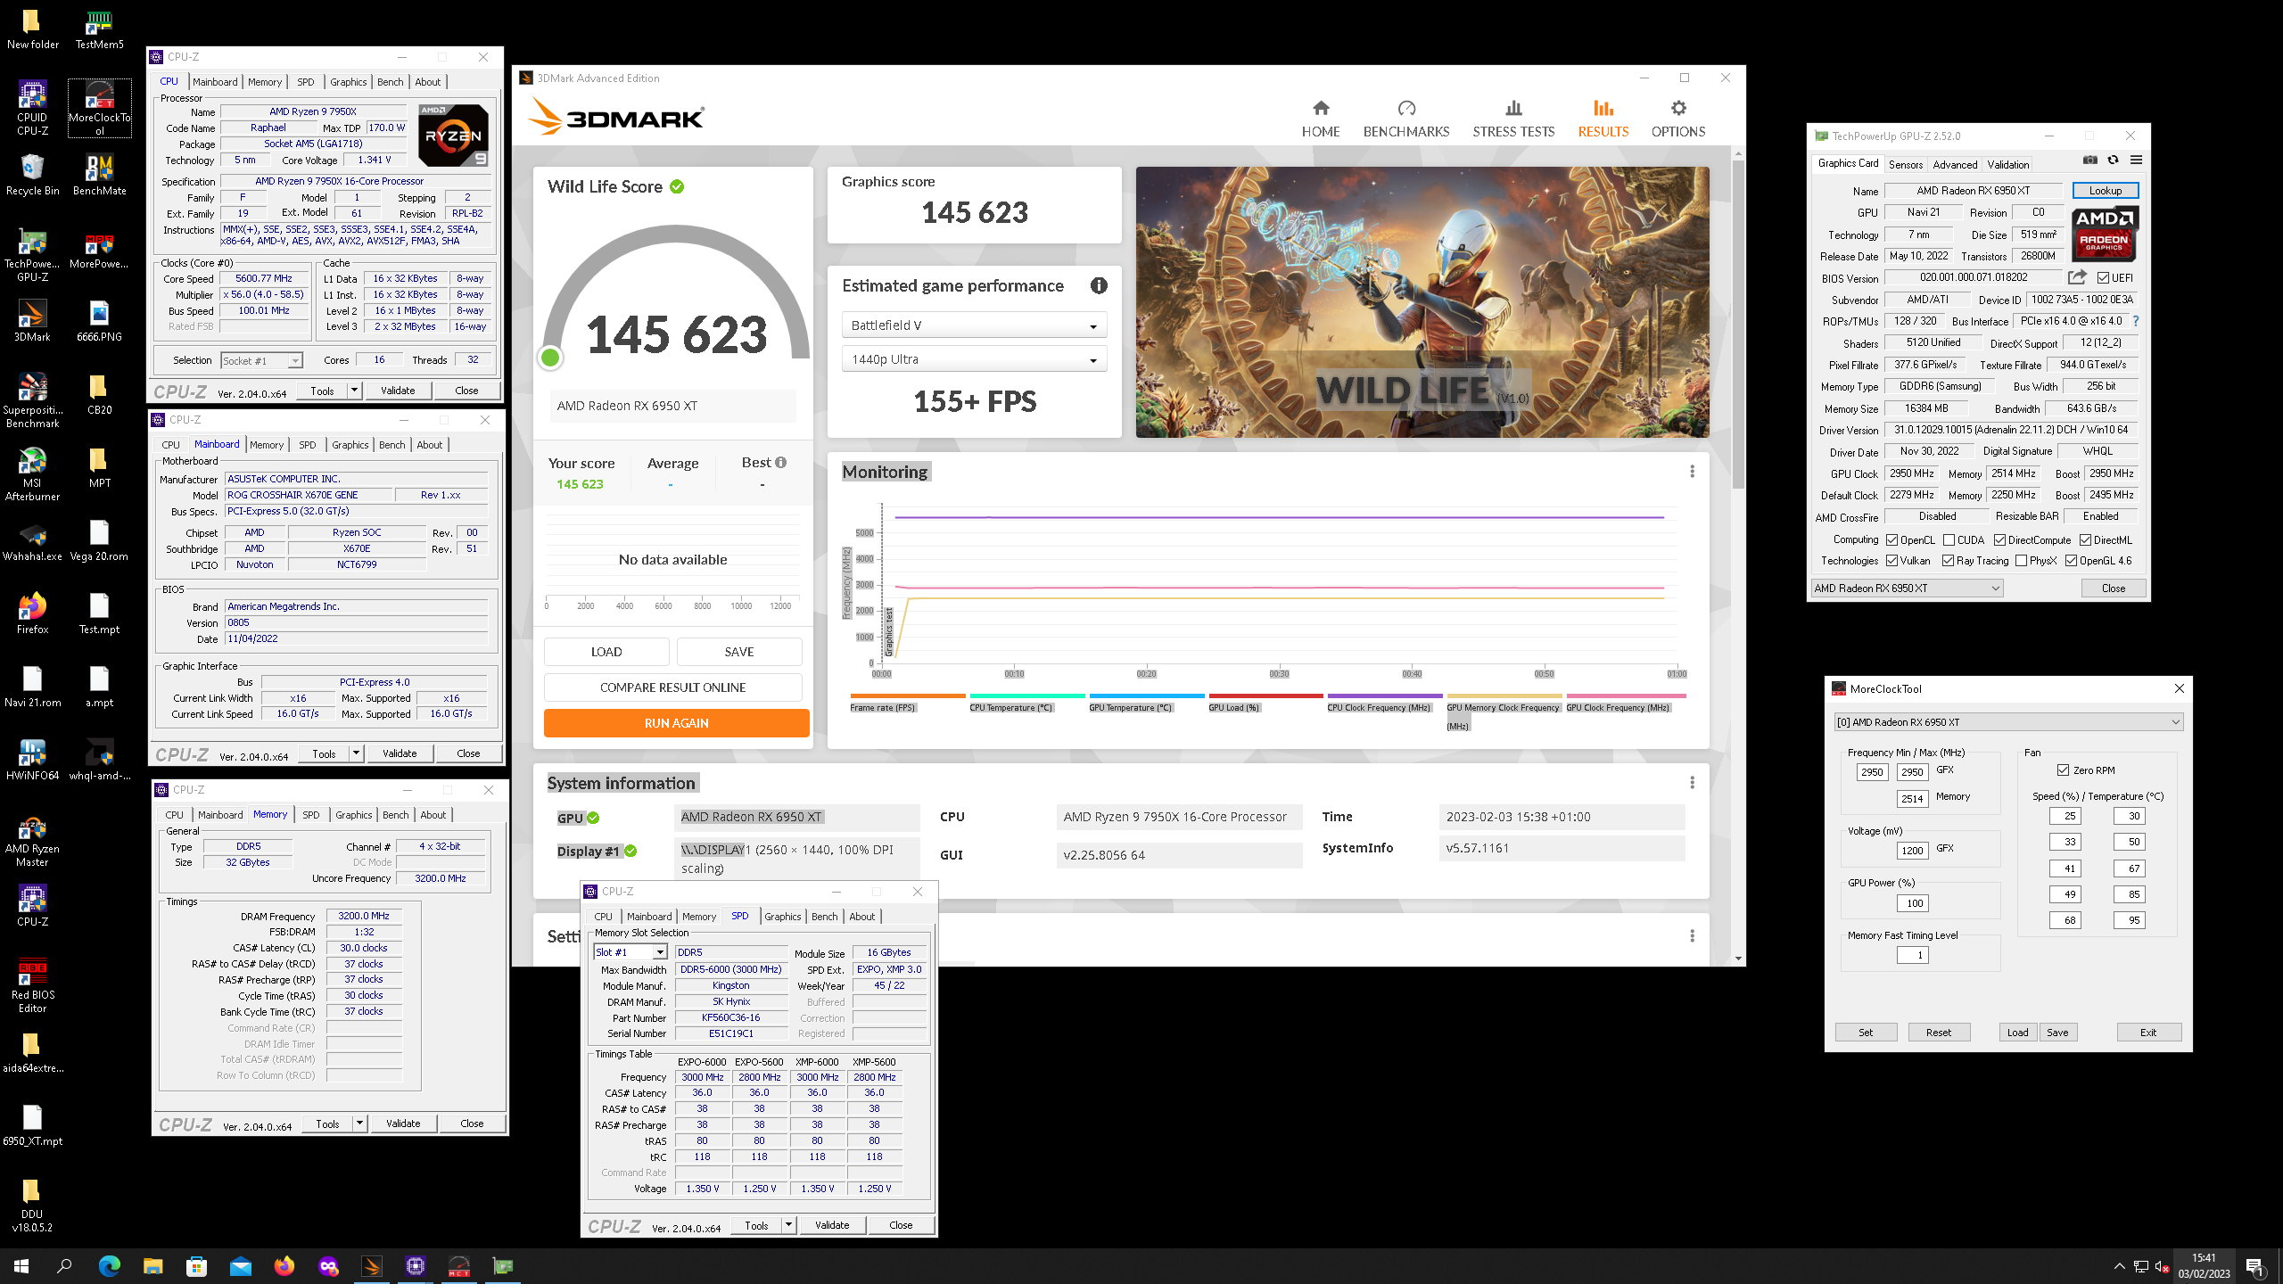The height and width of the screenshot is (1284, 2283).
Task: Click Lookup button in GPU-Z
Action: [2106, 191]
